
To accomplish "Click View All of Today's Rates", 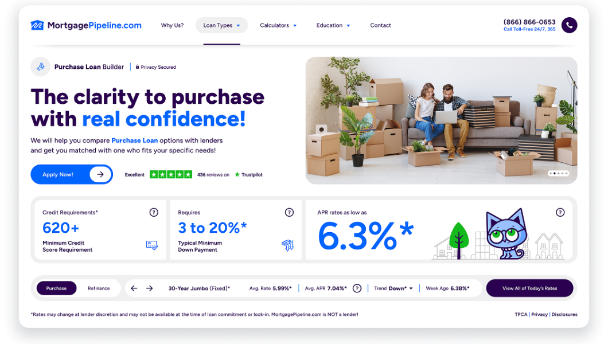I will [x=529, y=288].
